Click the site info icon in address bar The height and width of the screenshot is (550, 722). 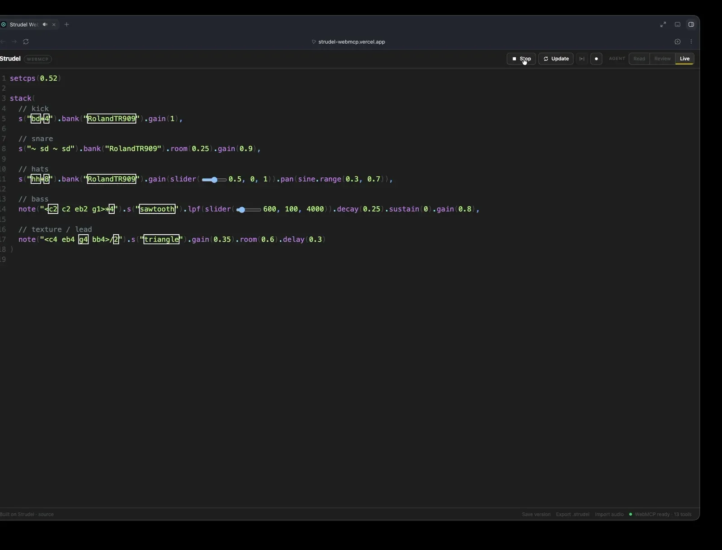pyautogui.click(x=314, y=42)
